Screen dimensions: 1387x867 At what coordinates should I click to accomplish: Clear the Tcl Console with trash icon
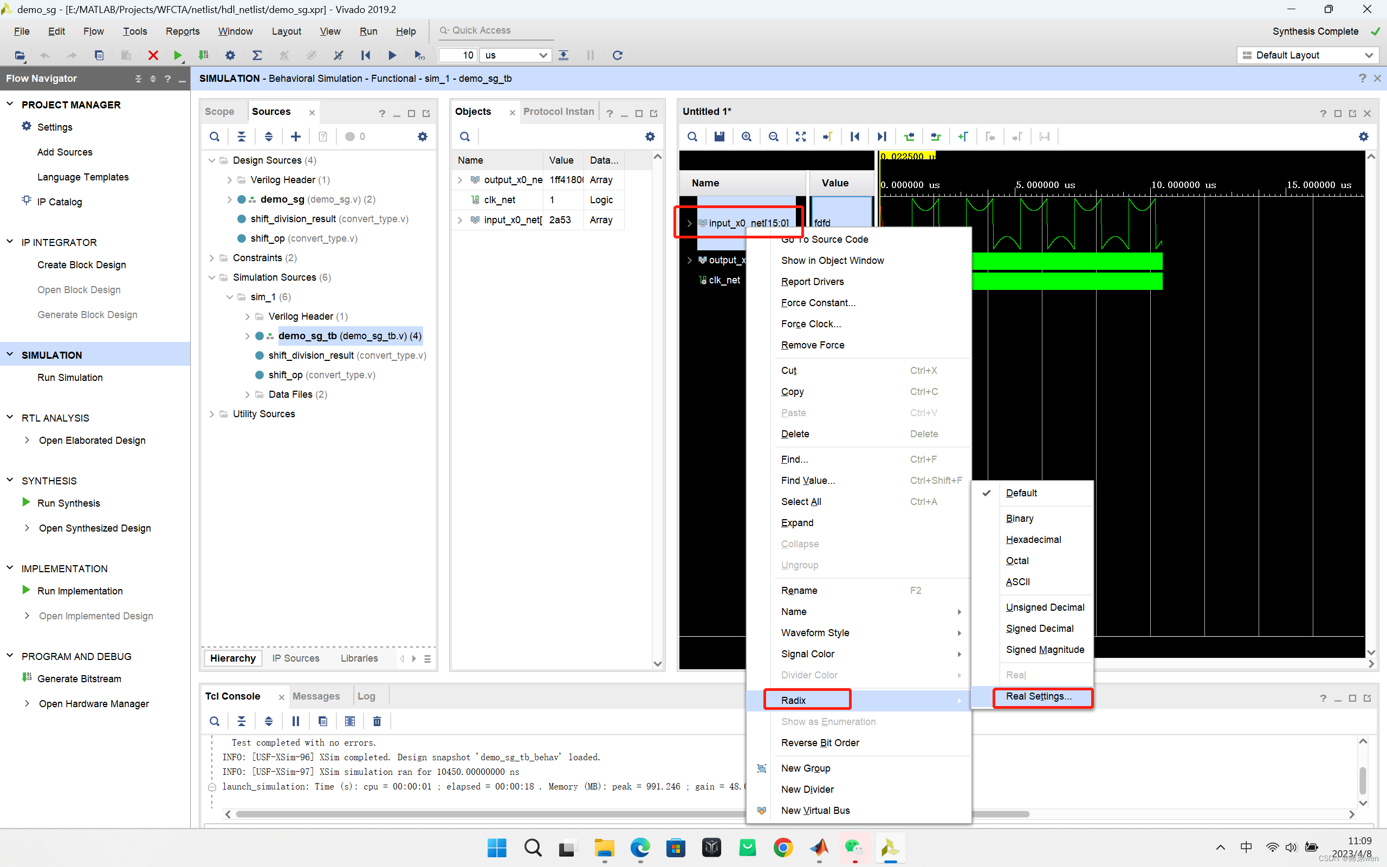point(377,721)
